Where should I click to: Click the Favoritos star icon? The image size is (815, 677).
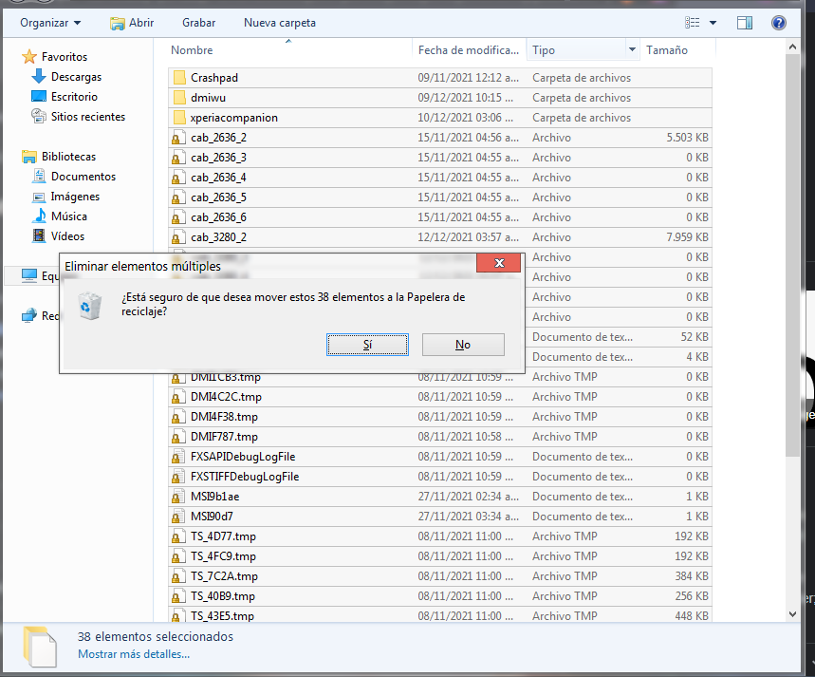tap(29, 56)
